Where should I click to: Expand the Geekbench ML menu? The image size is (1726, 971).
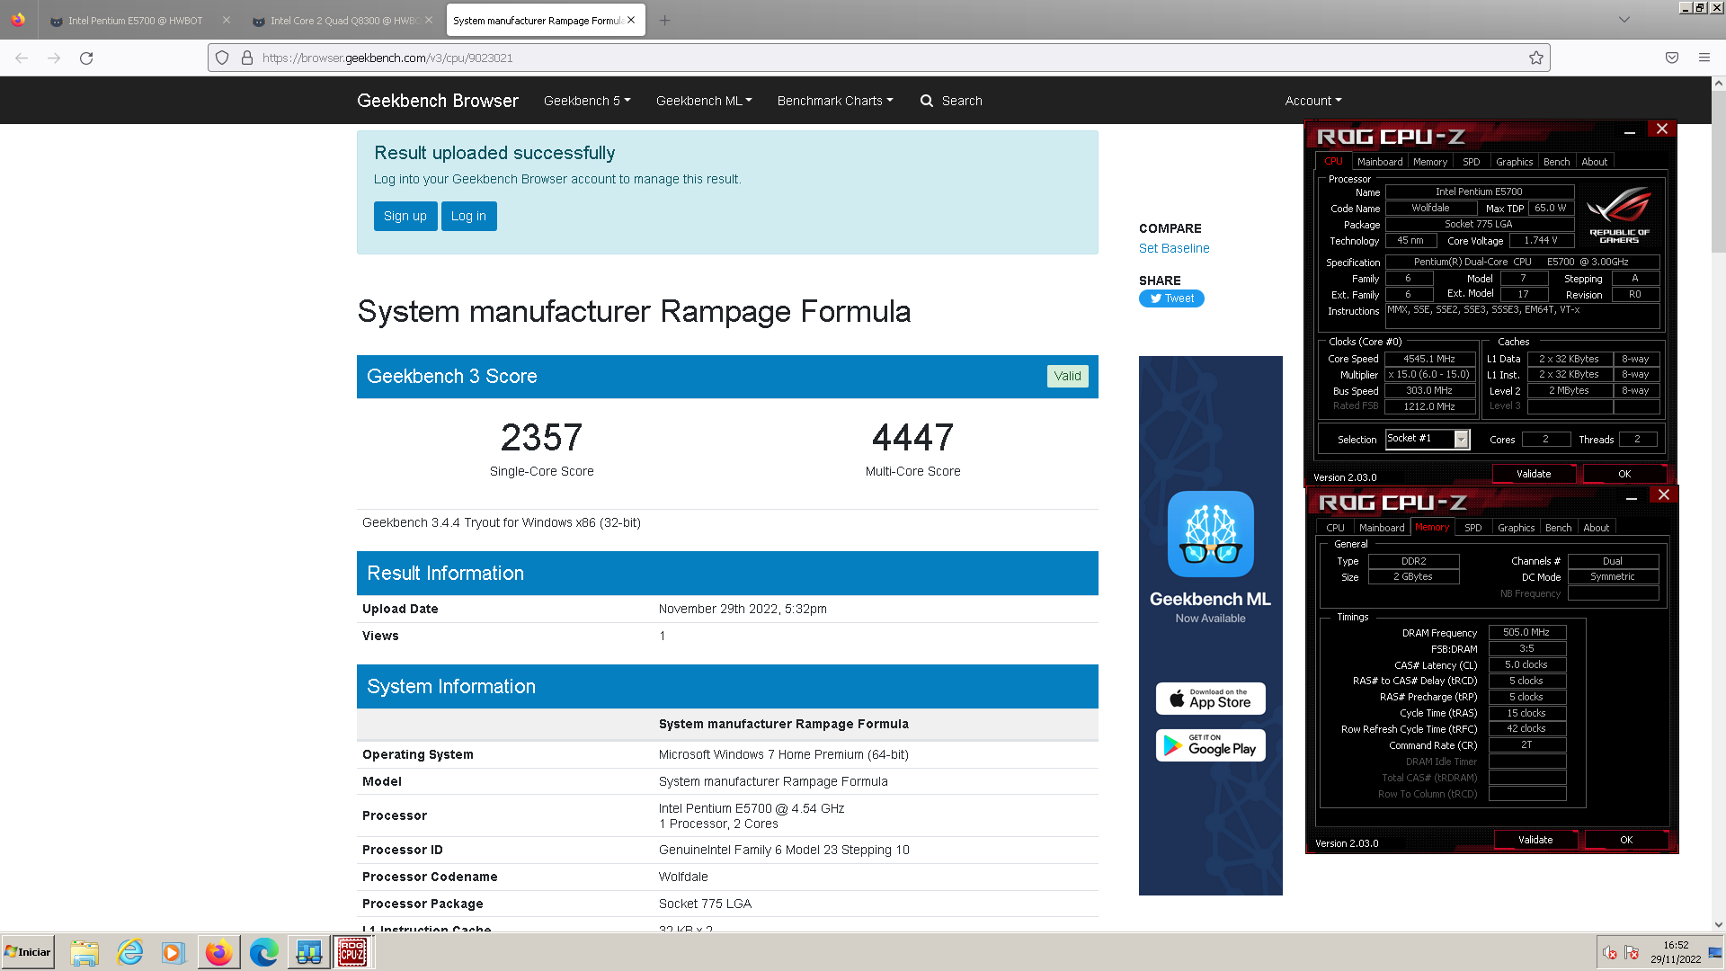click(x=704, y=101)
